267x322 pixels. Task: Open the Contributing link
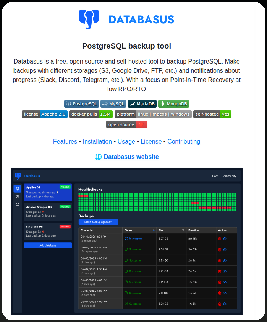(184, 142)
